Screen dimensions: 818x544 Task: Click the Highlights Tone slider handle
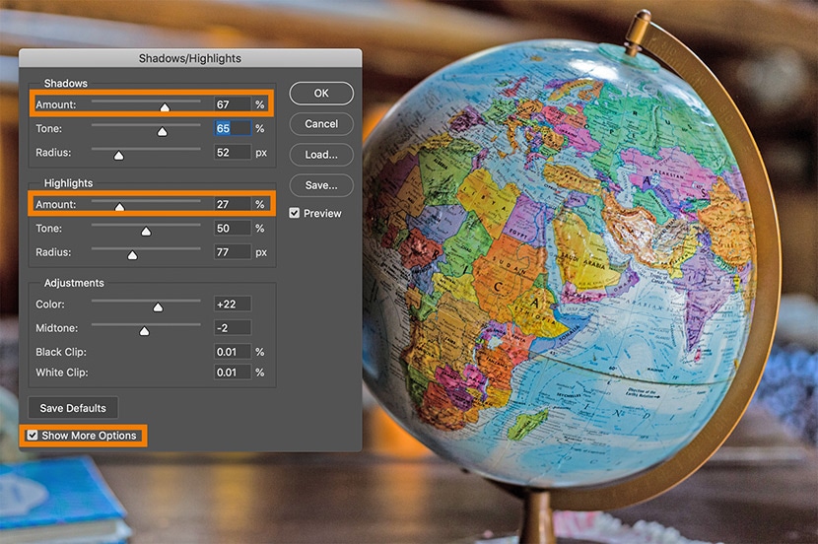point(146,232)
